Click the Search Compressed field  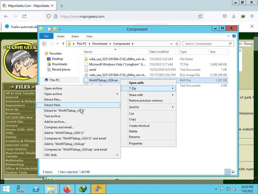[x=208, y=44]
